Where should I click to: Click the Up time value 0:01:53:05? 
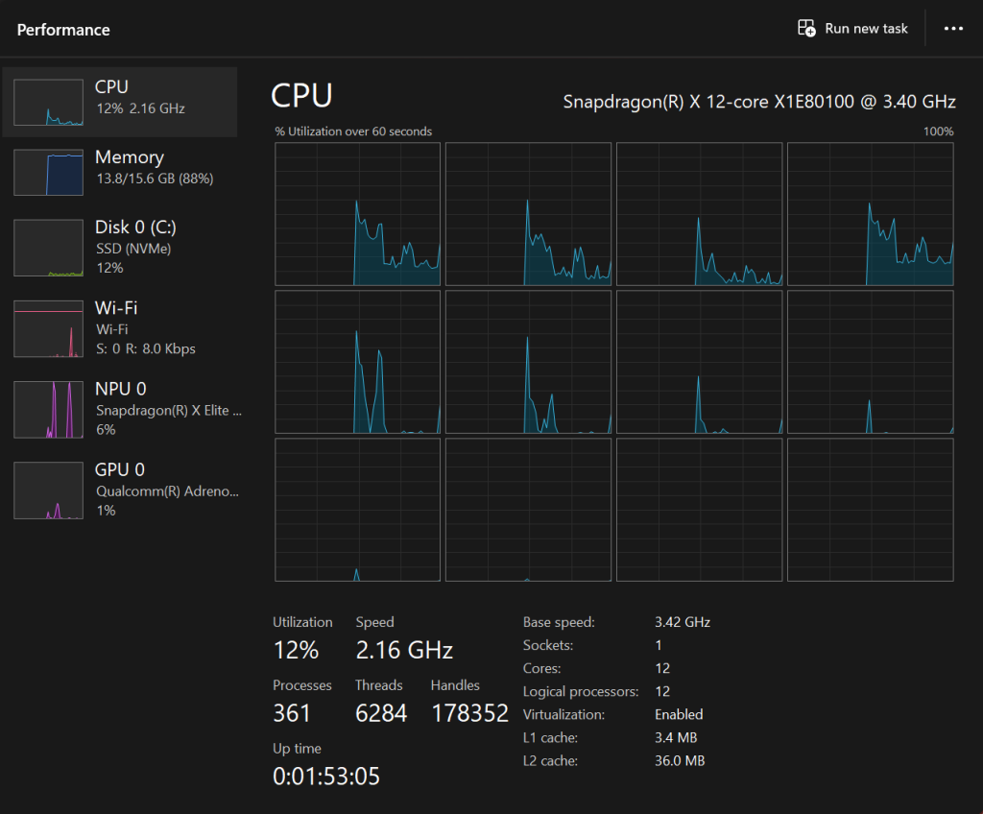pos(326,776)
